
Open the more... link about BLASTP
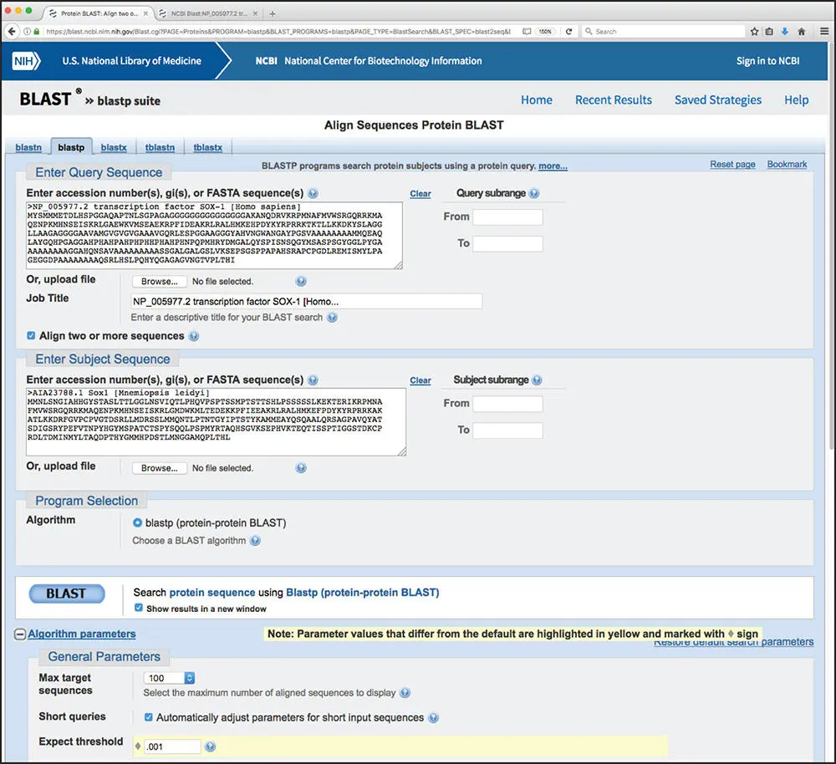pos(553,166)
